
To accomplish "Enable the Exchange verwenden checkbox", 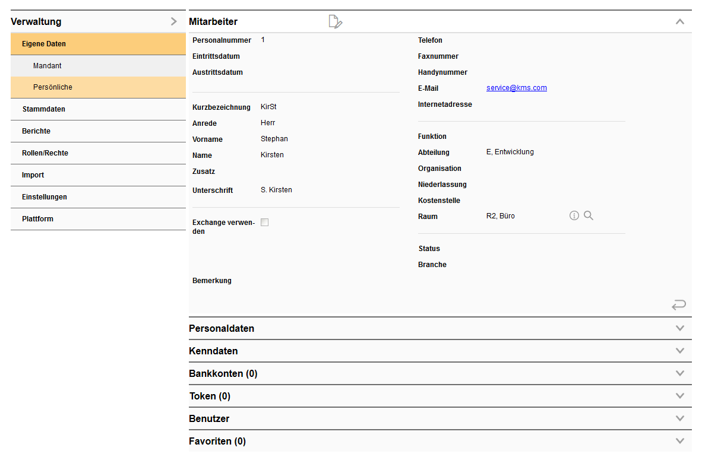I will tap(264, 222).
